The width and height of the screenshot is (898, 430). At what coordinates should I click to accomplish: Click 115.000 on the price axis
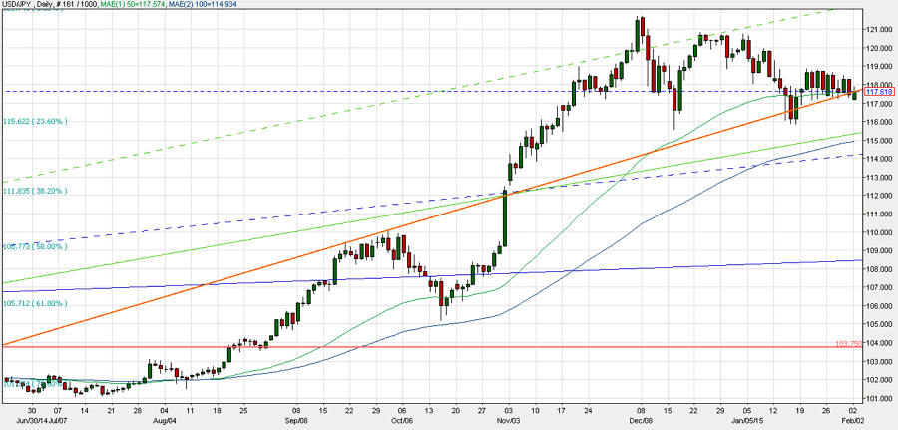coord(880,141)
